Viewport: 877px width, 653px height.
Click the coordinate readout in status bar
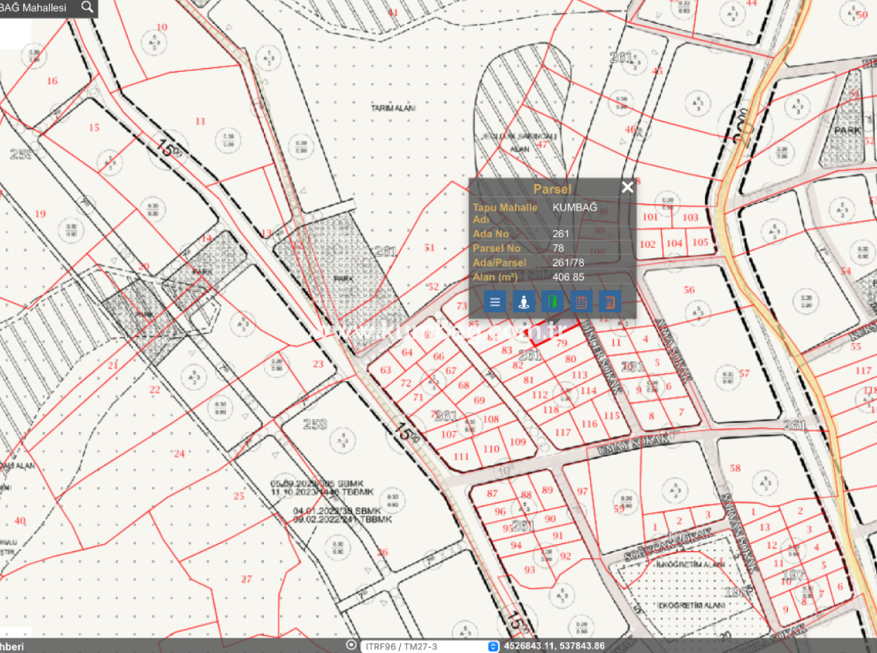click(x=554, y=646)
